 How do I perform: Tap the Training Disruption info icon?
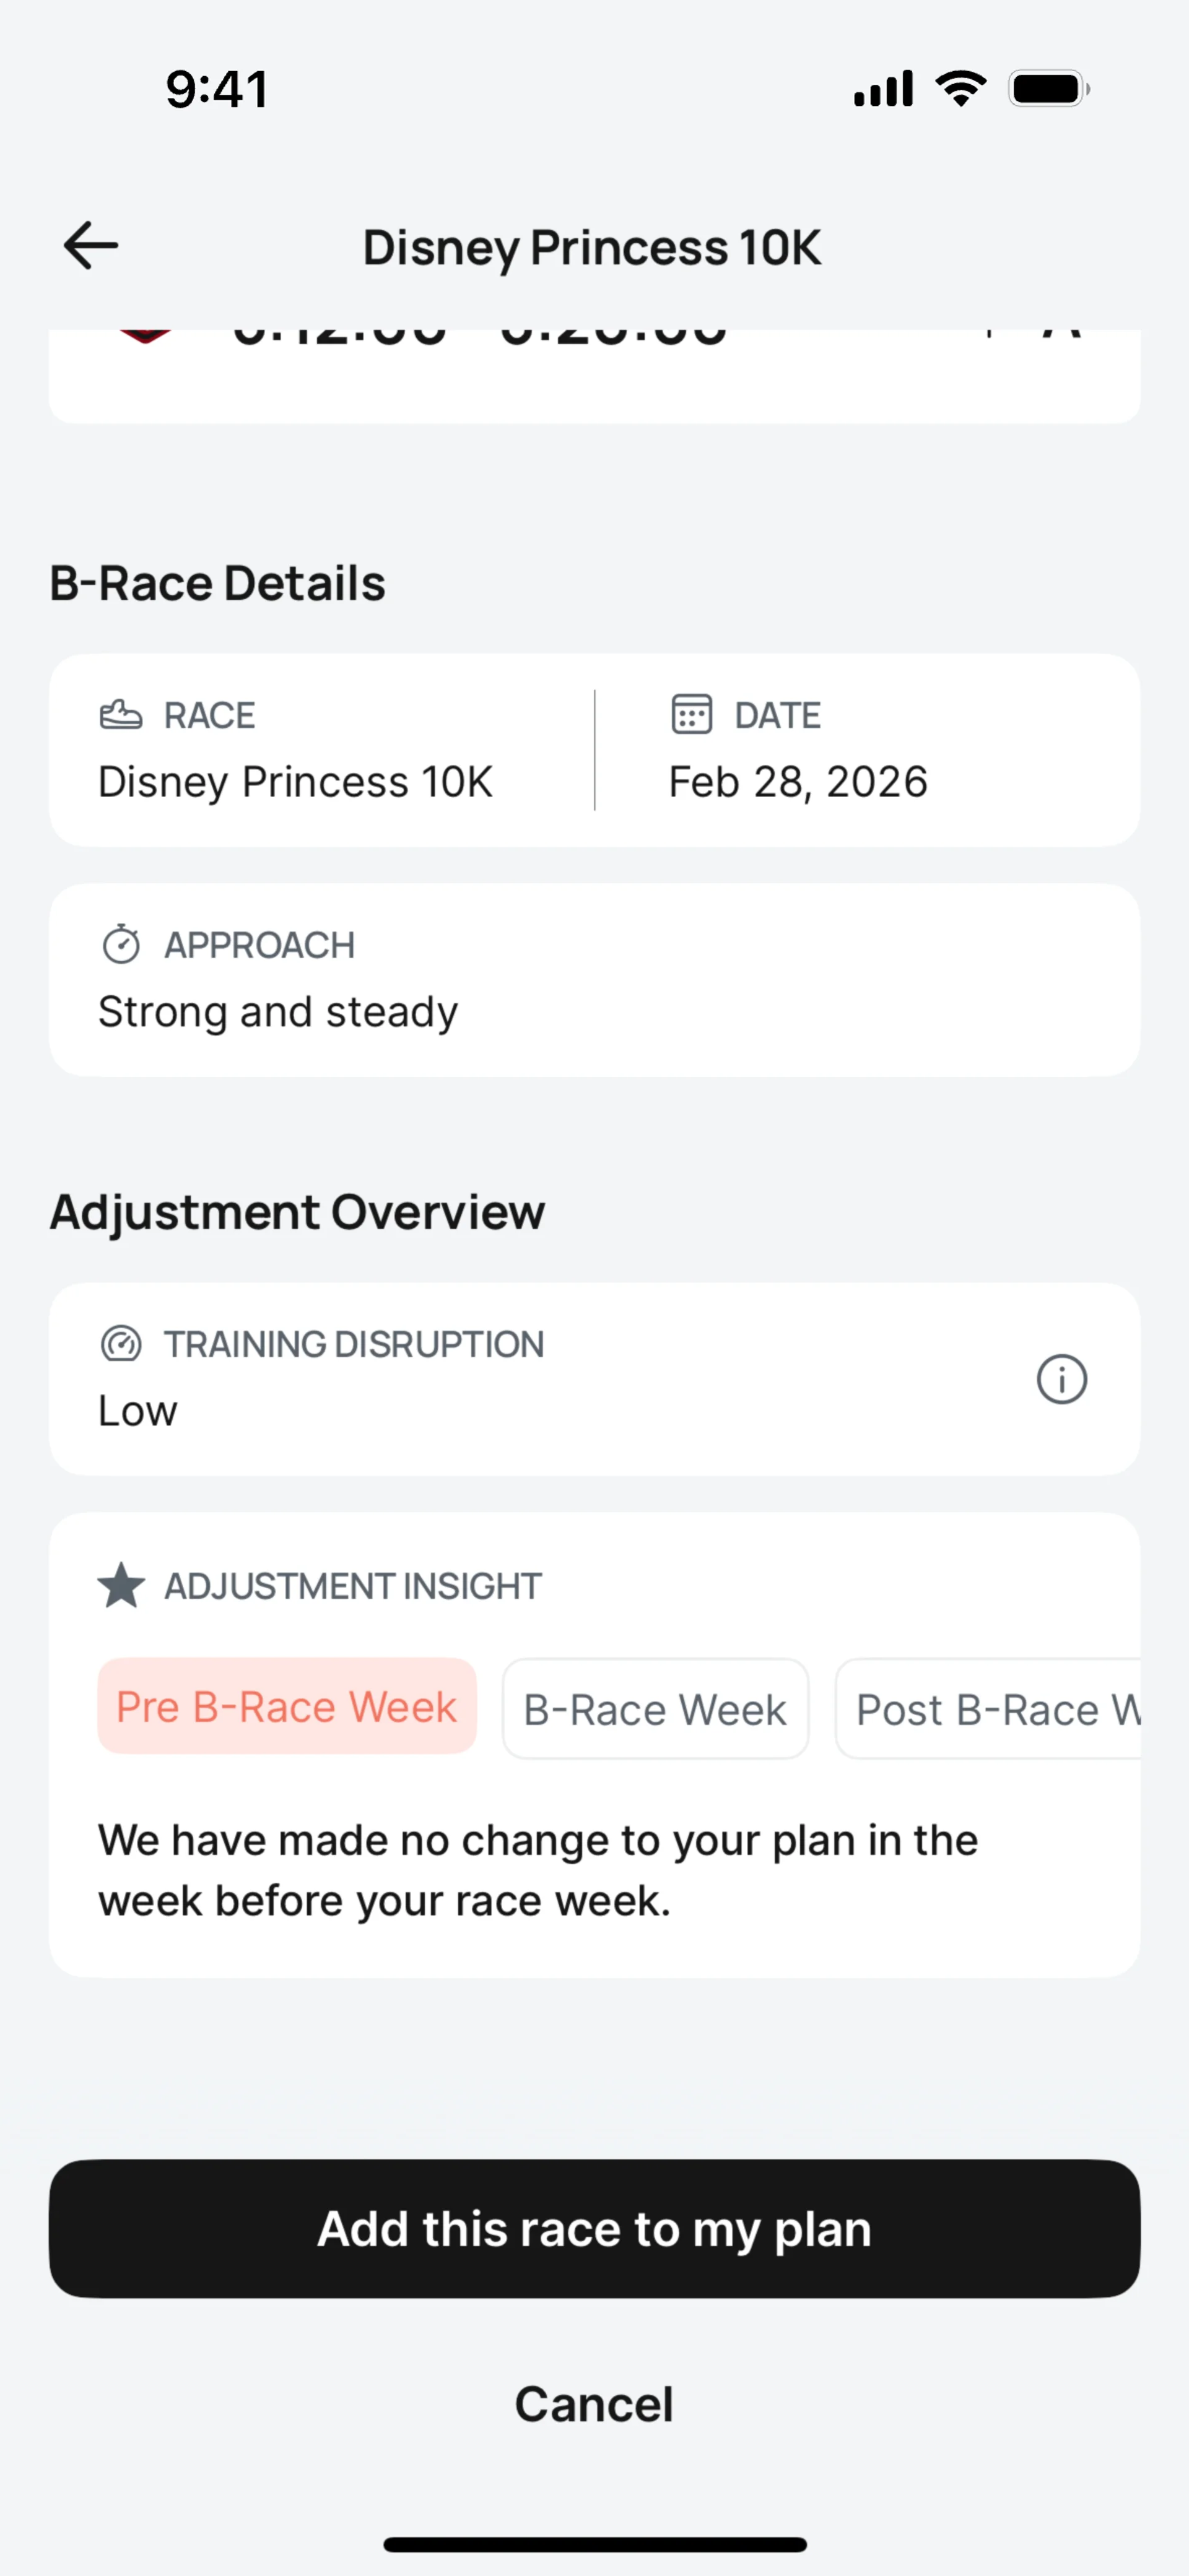point(1061,1380)
